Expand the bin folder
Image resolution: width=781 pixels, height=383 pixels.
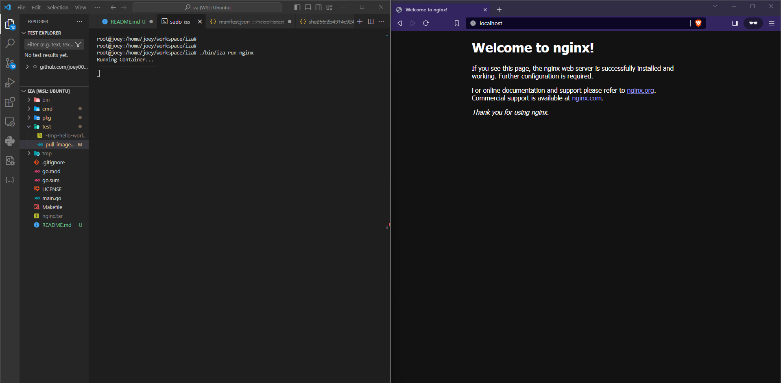29,100
